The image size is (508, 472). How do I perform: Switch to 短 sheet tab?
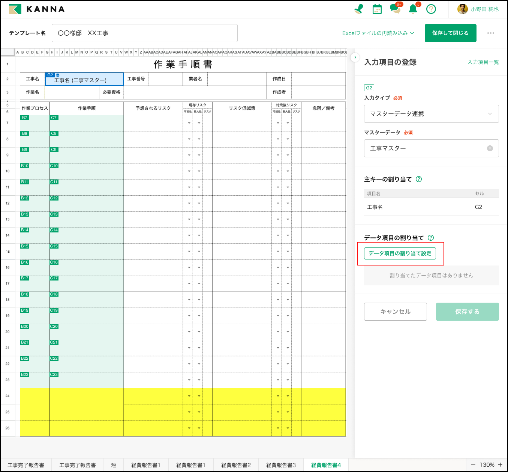tap(114, 465)
